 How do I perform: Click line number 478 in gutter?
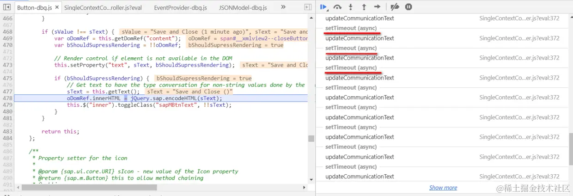[x=7, y=98]
